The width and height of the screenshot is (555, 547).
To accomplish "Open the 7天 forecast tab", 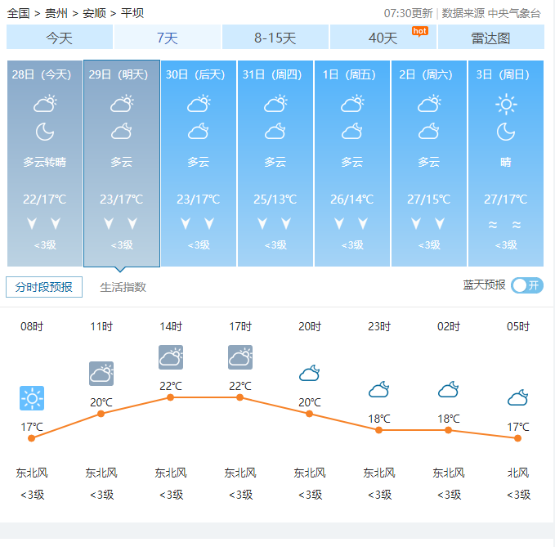I will click(167, 37).
